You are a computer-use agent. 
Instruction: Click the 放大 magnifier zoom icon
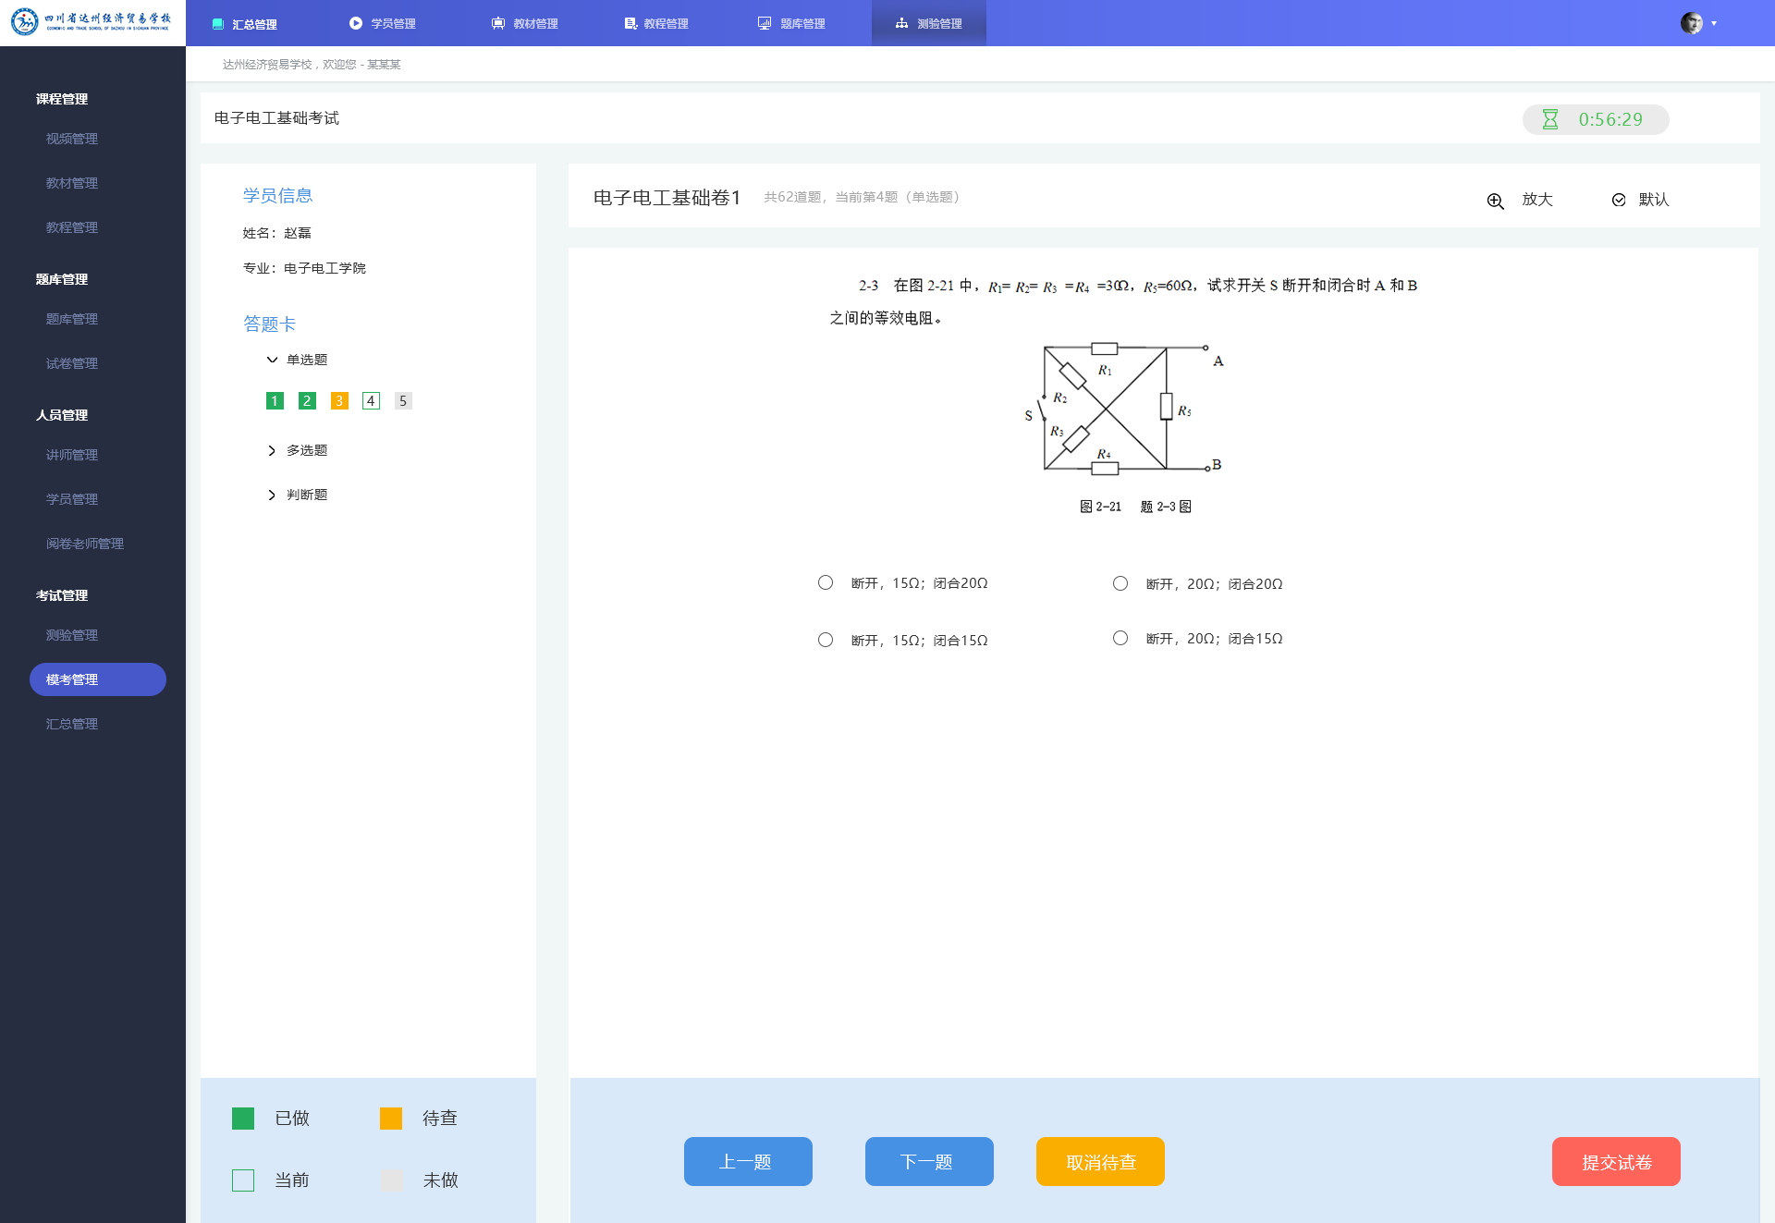[x=1495, y=201]
